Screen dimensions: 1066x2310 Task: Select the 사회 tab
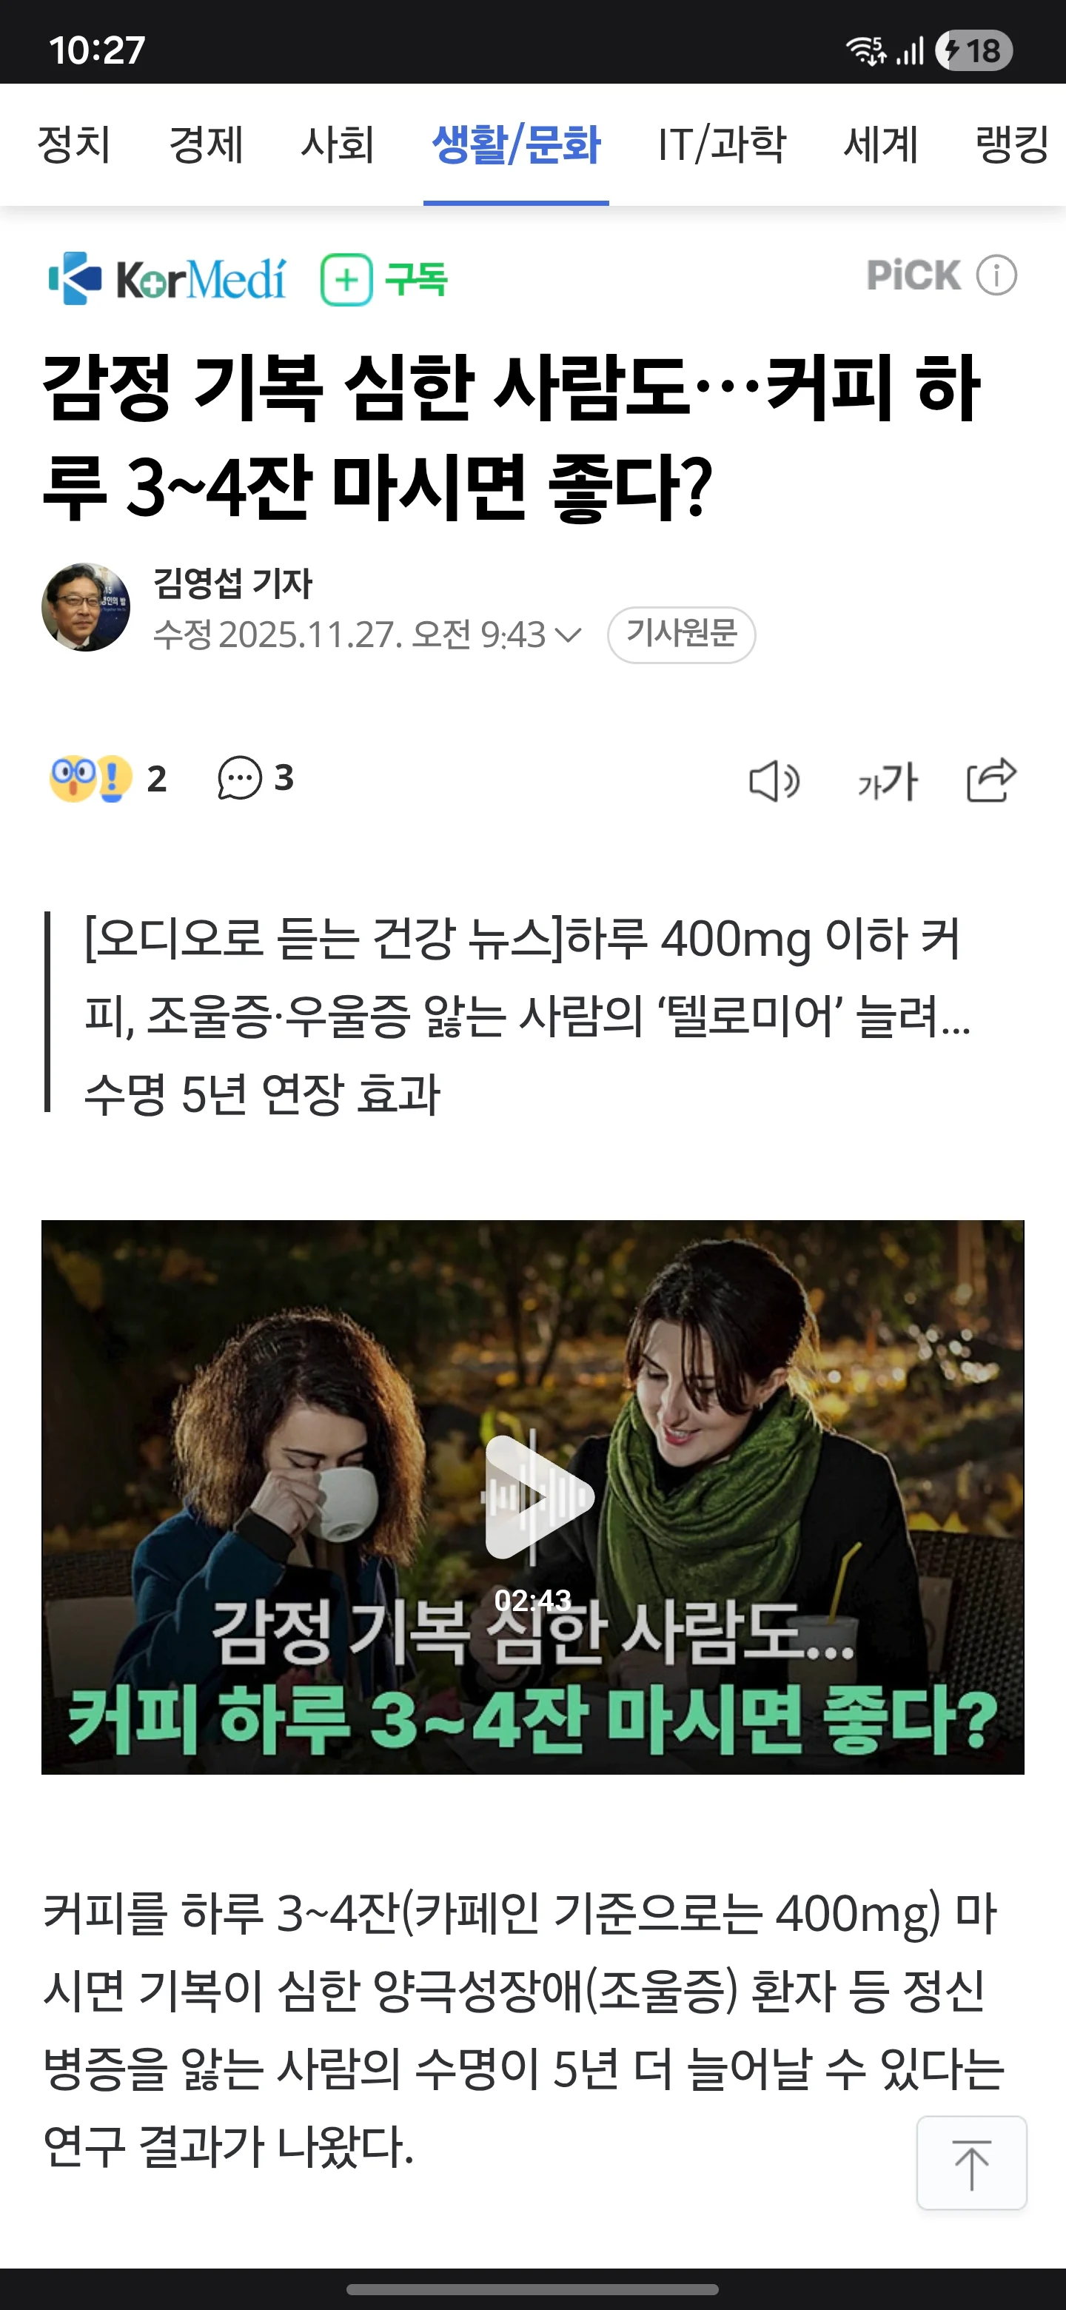point(337,144)
